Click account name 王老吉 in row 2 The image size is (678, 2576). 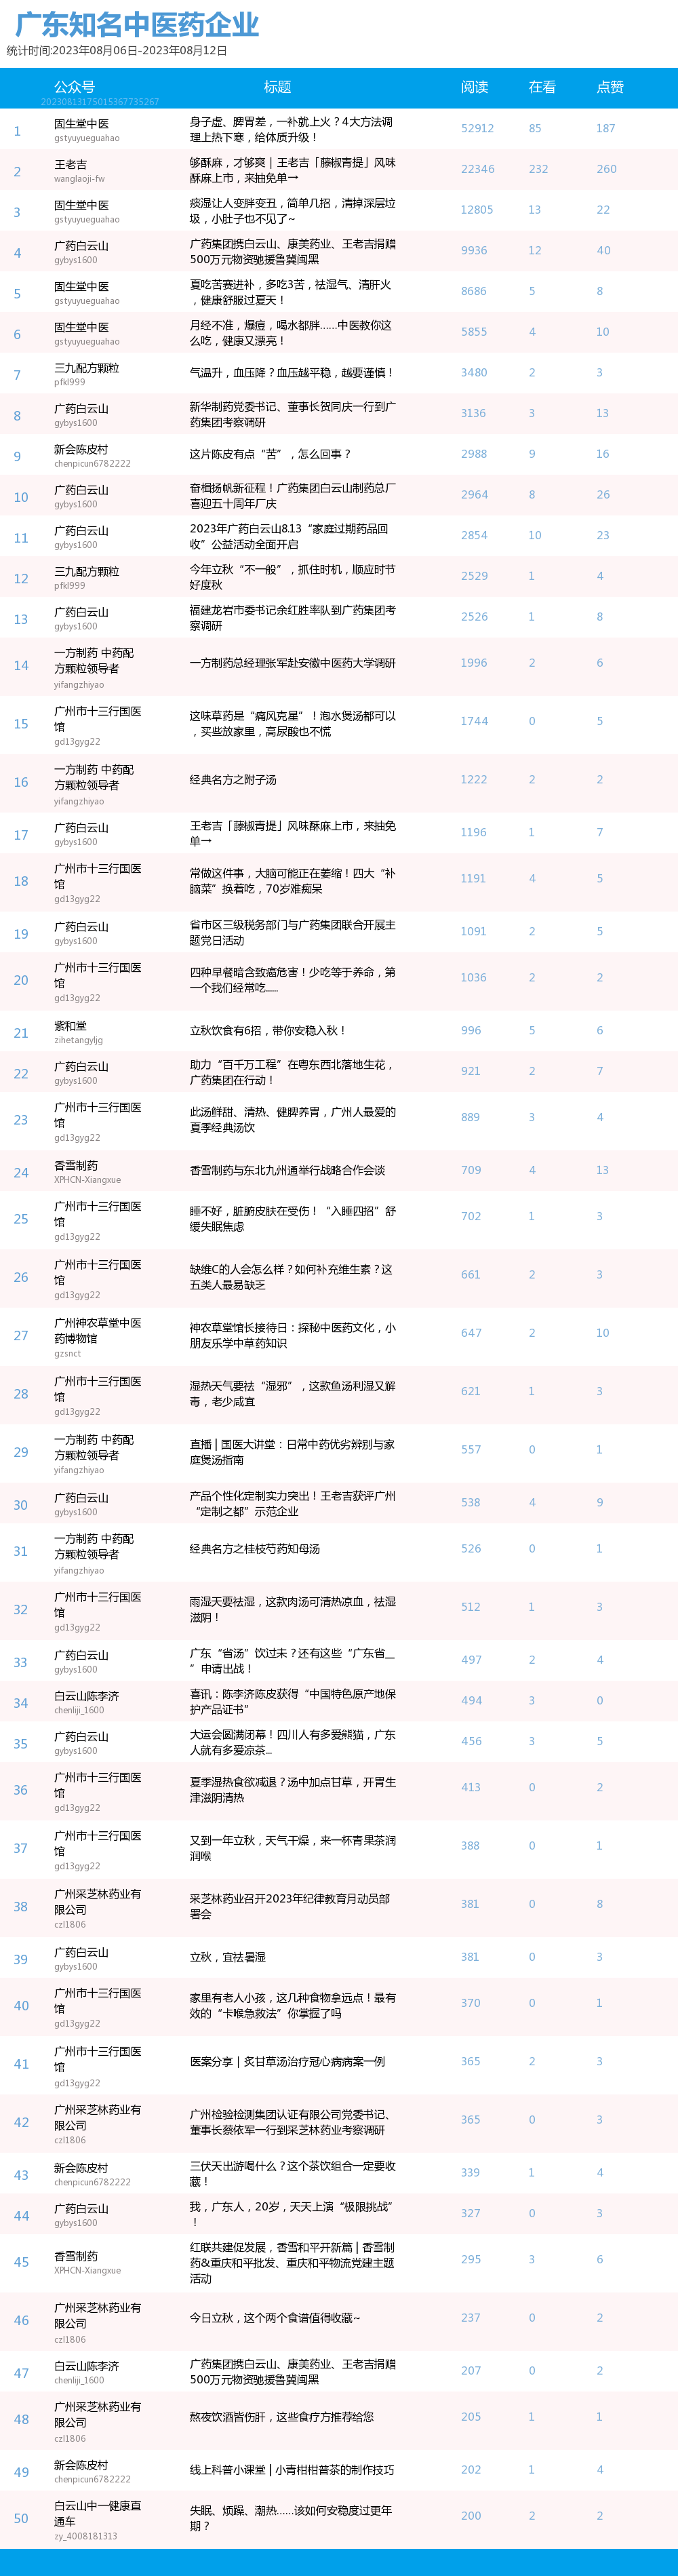point(70,164)
